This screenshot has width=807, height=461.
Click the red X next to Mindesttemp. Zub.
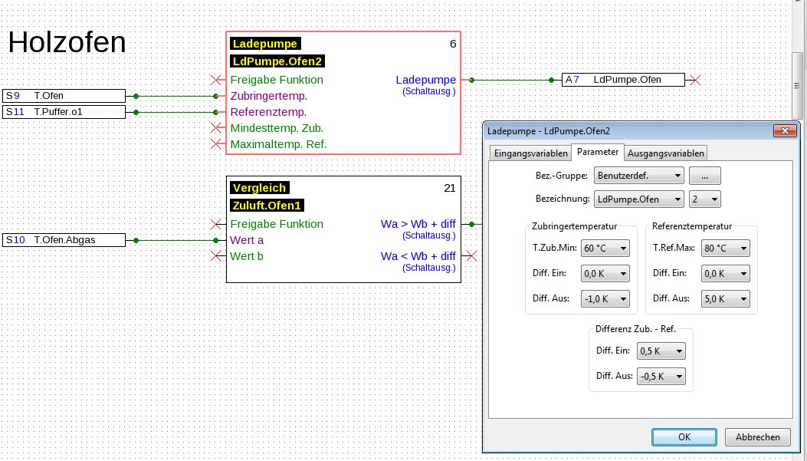pyautogui.click(x=217, y=128)
